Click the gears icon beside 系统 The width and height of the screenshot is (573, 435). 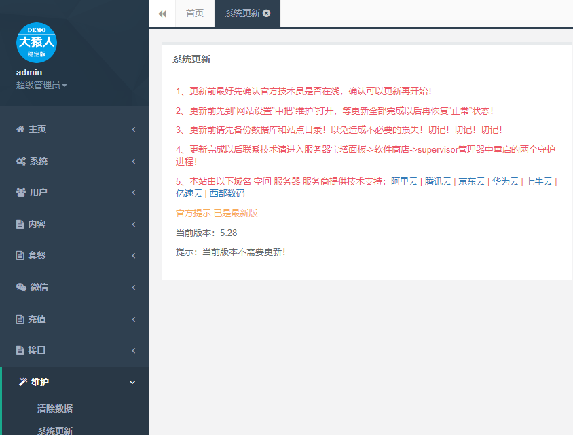21,161
